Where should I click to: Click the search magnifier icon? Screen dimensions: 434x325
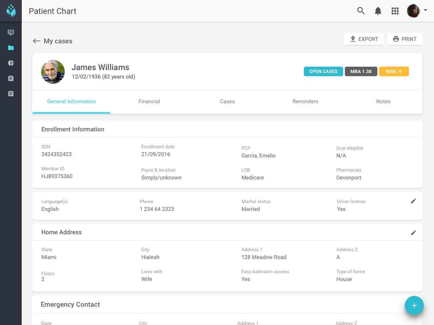[x=361, y=11]
